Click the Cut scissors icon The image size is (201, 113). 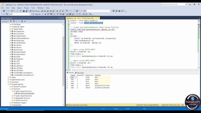57,11
